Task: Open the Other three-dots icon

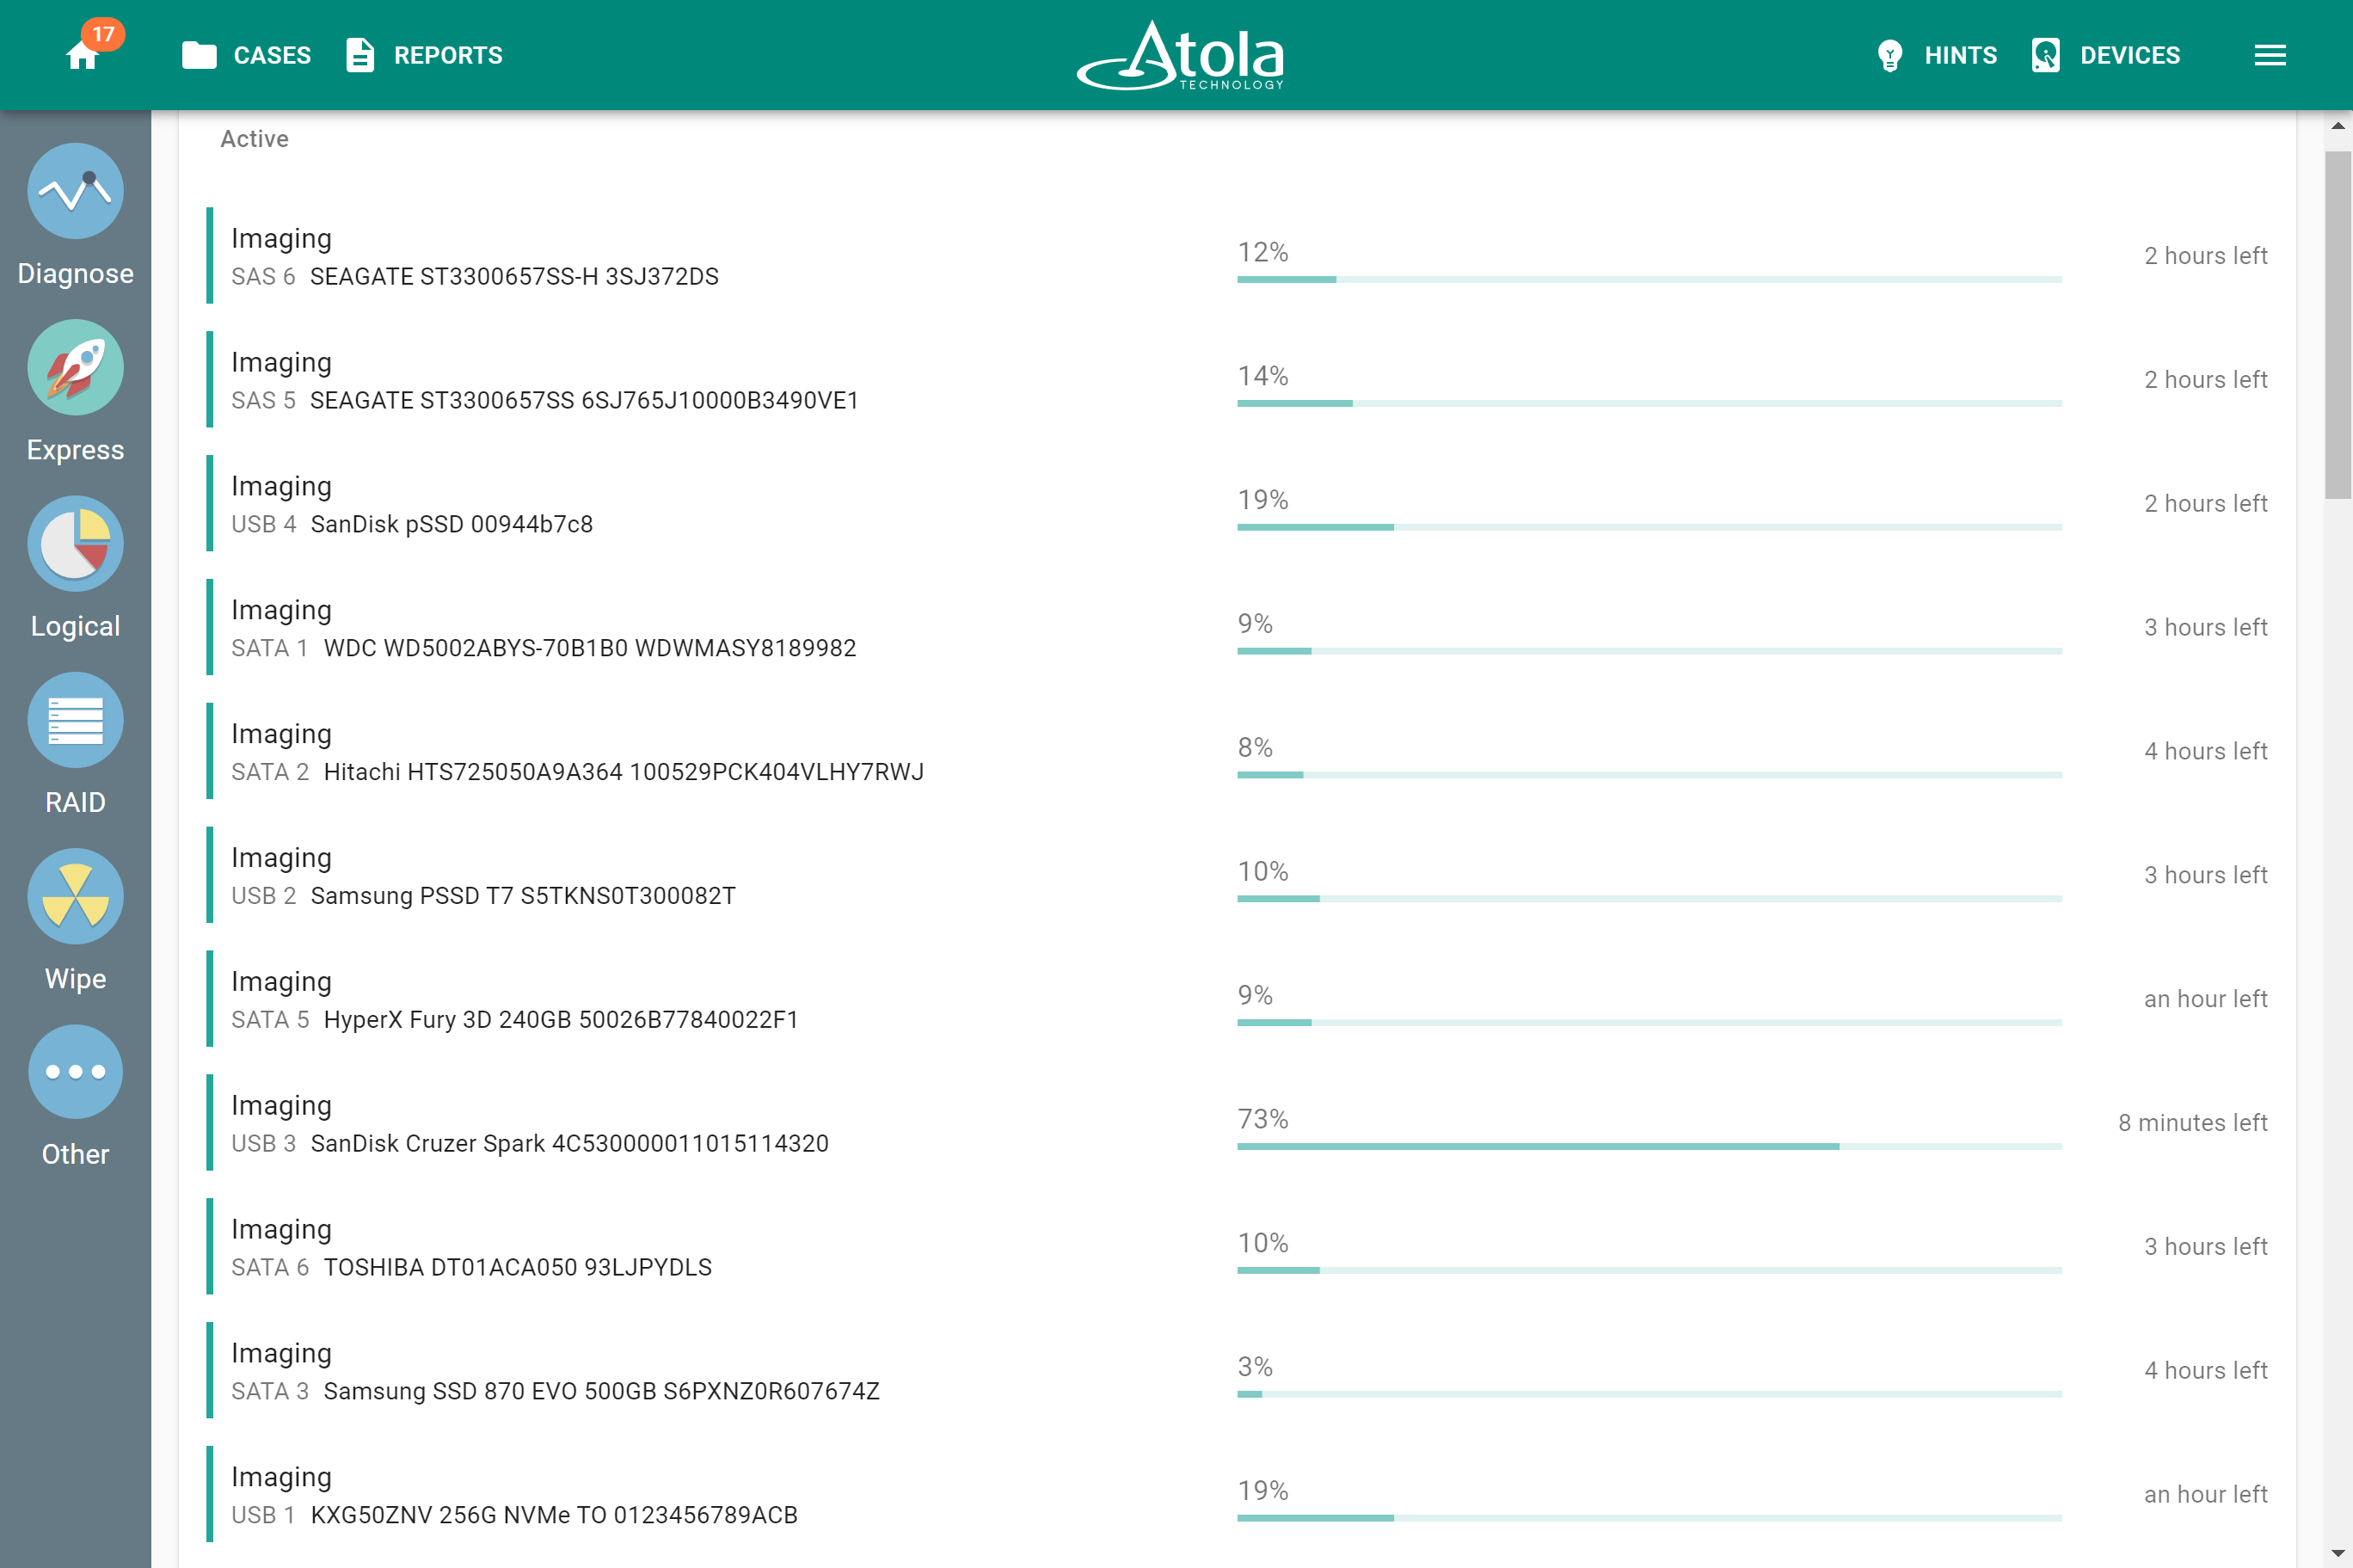Action: pos(76,1072)
